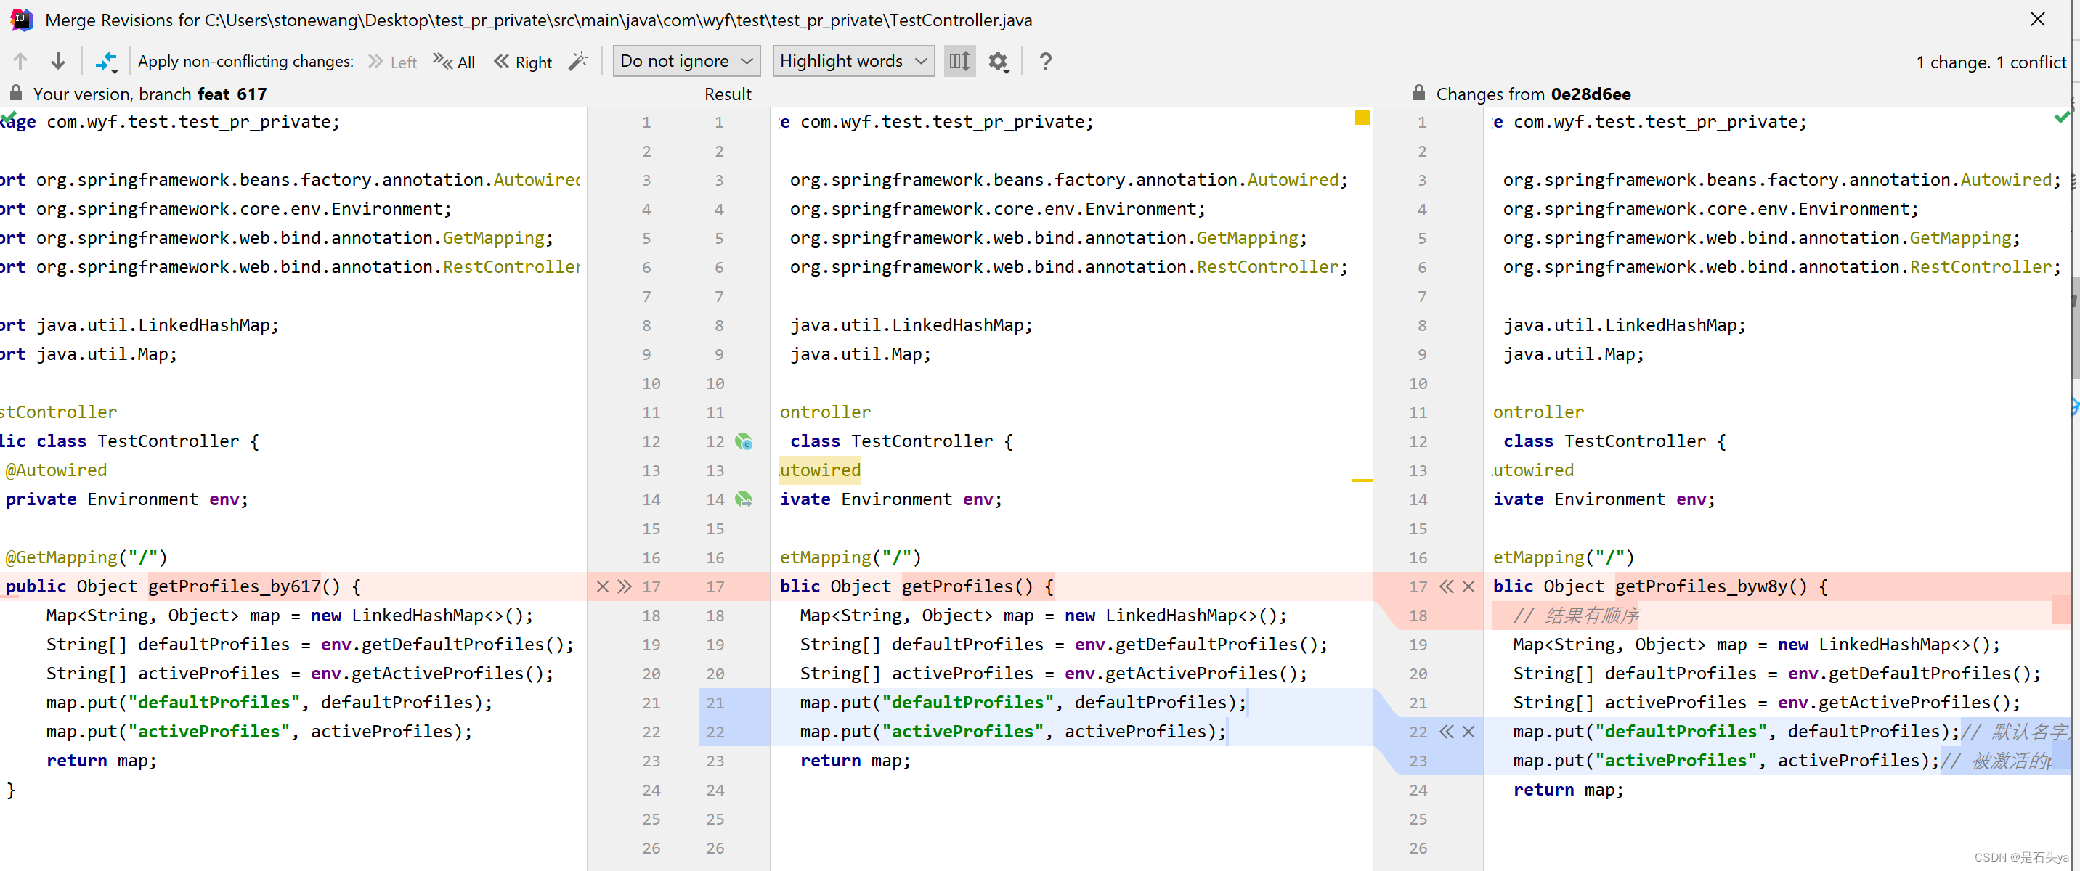Apply all non-conflicting changes

(x=454, y=62)
